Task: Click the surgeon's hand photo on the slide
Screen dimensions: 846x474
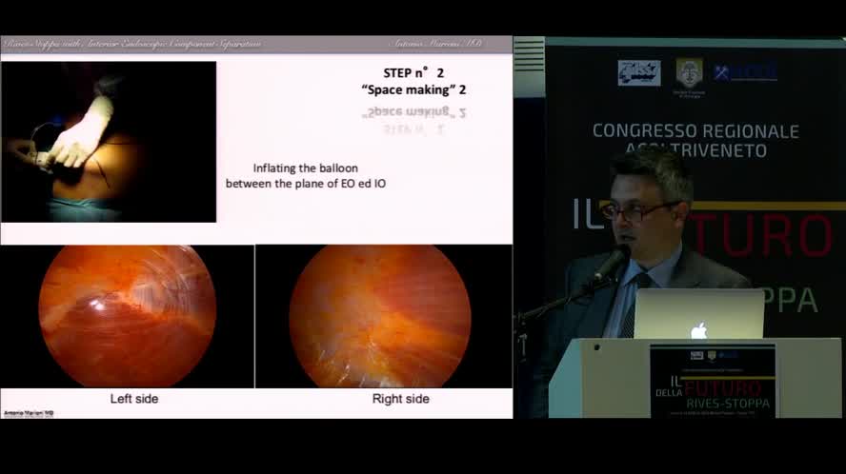Action: point(109,142)
